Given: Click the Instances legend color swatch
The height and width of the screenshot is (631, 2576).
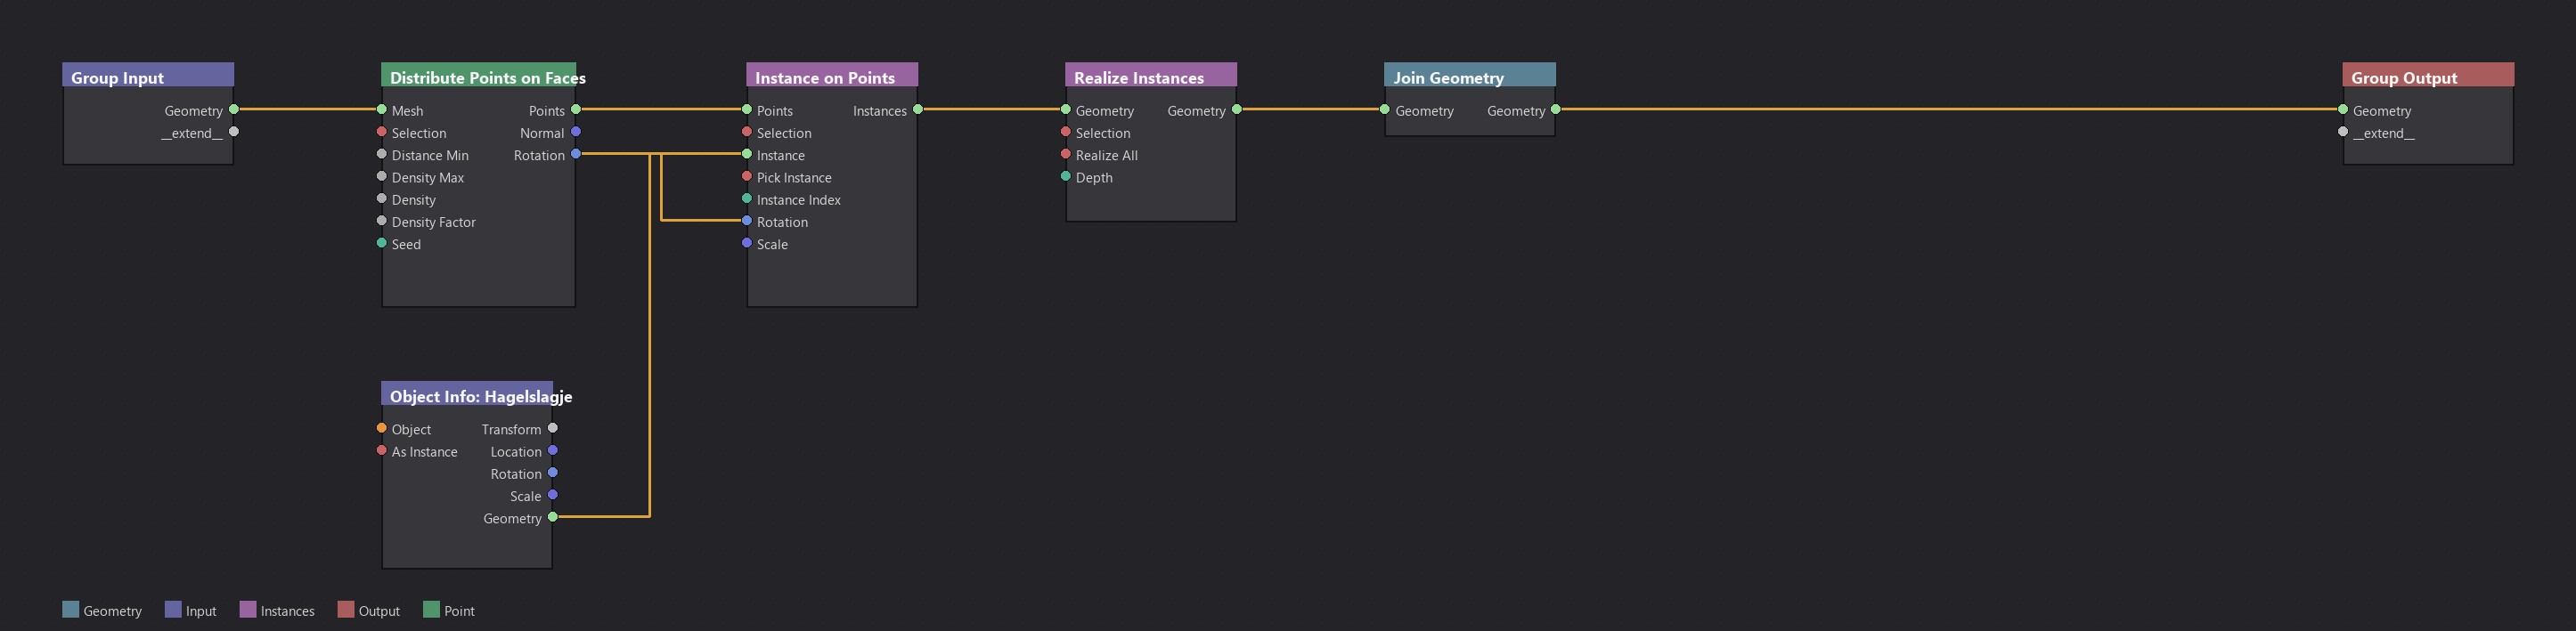Looking at the screenshot, I should coord(248,609).
